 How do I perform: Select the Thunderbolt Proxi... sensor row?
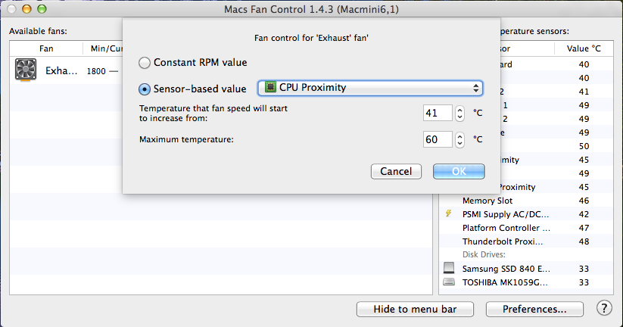pos(526,241)
